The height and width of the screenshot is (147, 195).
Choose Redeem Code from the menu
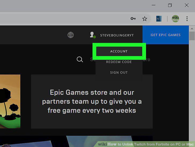[119, 62]
